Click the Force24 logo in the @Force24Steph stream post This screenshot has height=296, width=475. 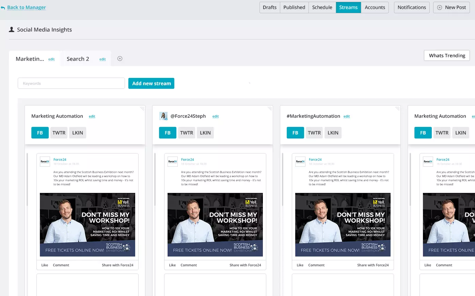173,161
